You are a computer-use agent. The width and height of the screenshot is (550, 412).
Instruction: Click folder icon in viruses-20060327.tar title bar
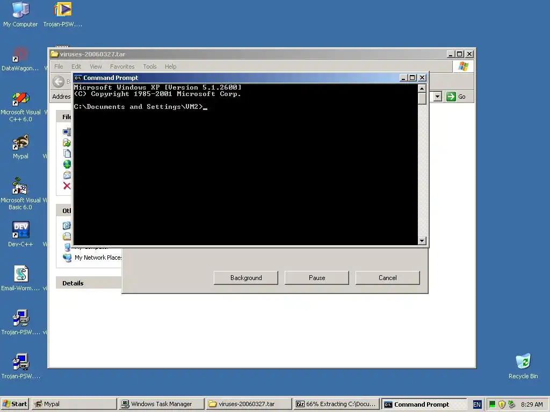[54, 54]
